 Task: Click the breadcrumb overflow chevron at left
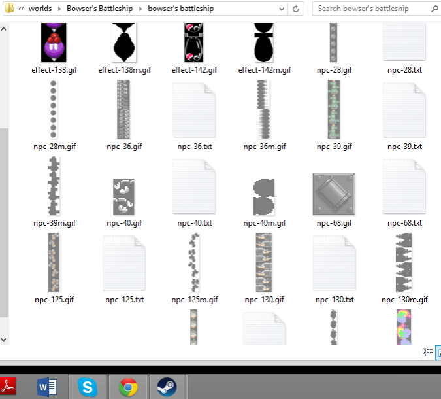coord(22,9)
